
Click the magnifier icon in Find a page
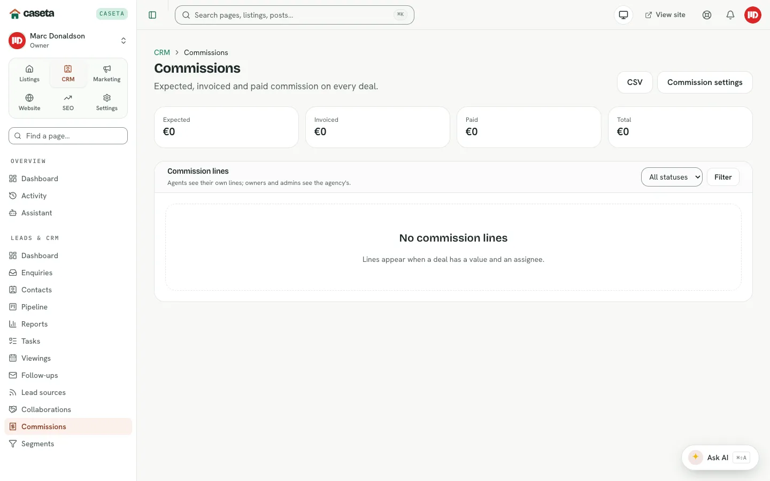(x=18, y=136)
